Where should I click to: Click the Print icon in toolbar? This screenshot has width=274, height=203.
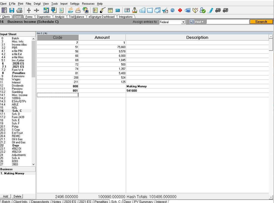19,10
